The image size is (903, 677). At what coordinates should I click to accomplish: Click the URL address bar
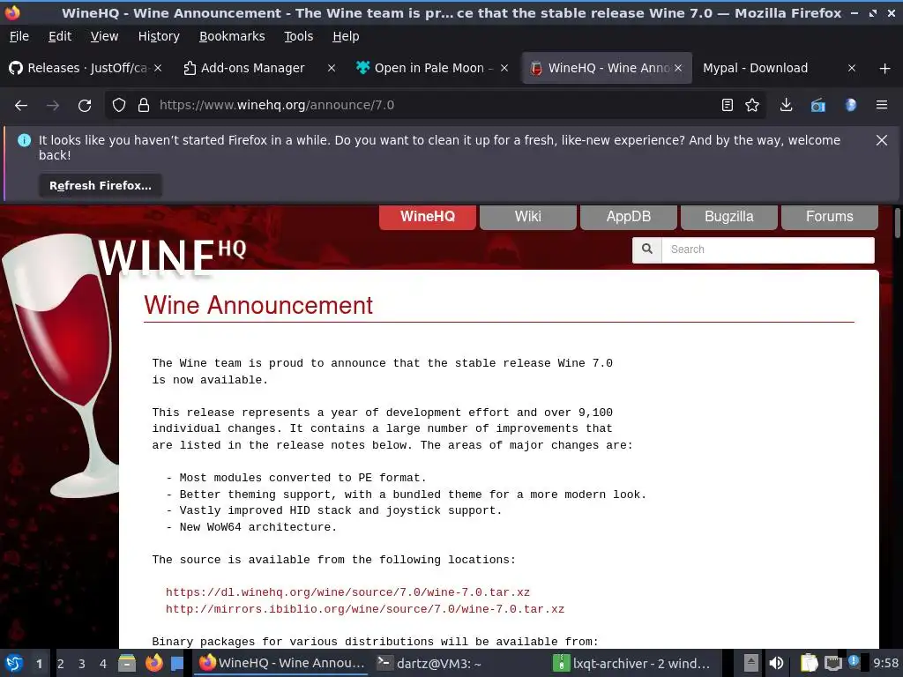[437, 106]
